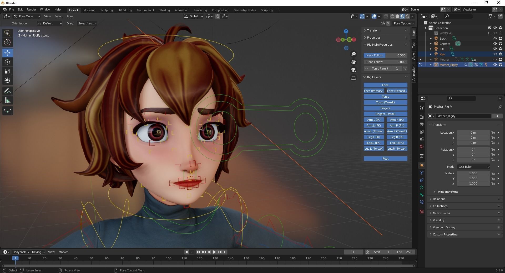Open the World properties tab icon
The height and width of the screenshot is (273, 505).
422,146
